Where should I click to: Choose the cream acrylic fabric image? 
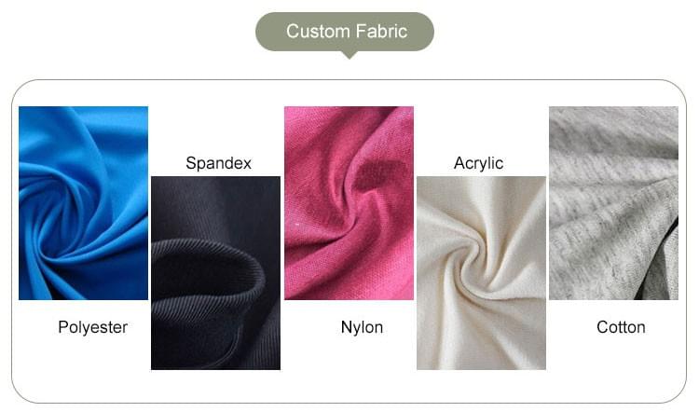[481, 273]
